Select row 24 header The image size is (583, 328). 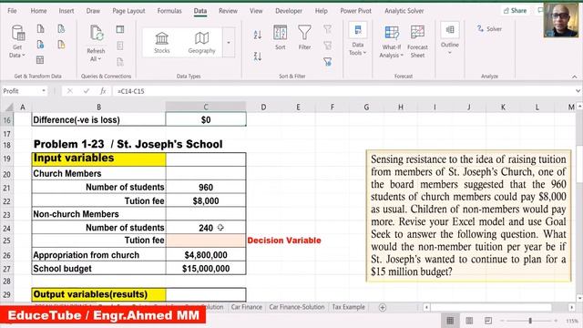[x=6, y=228]
